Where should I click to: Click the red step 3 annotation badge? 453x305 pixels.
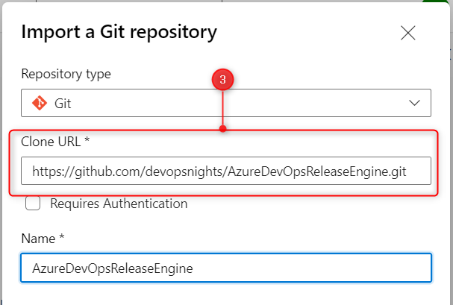click(222, 80)
